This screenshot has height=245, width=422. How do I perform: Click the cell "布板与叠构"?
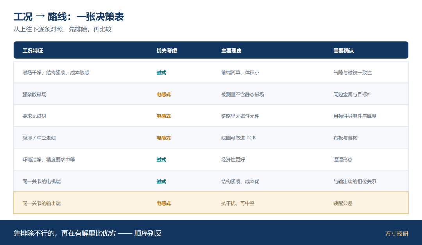[345, 138]
